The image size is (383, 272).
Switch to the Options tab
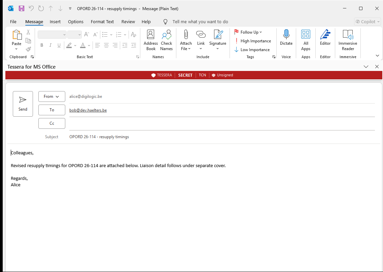coord(76,22)
